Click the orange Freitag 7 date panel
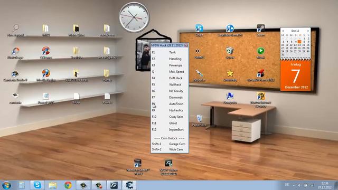 tap(295, 75)
